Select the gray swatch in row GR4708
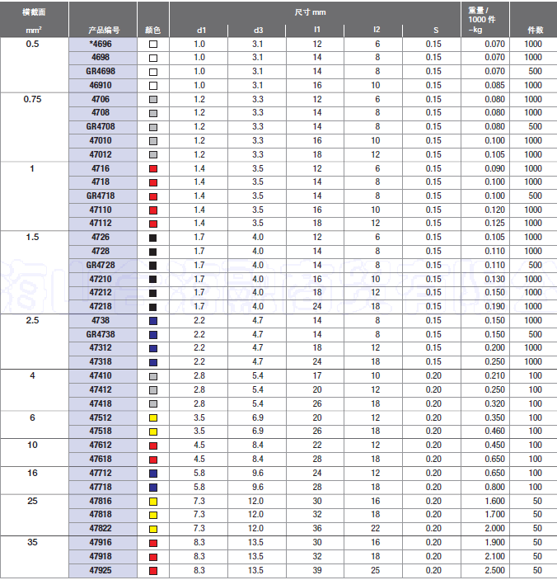The height and width of the screenshot is (580, 557). click(x=152, y=127)
